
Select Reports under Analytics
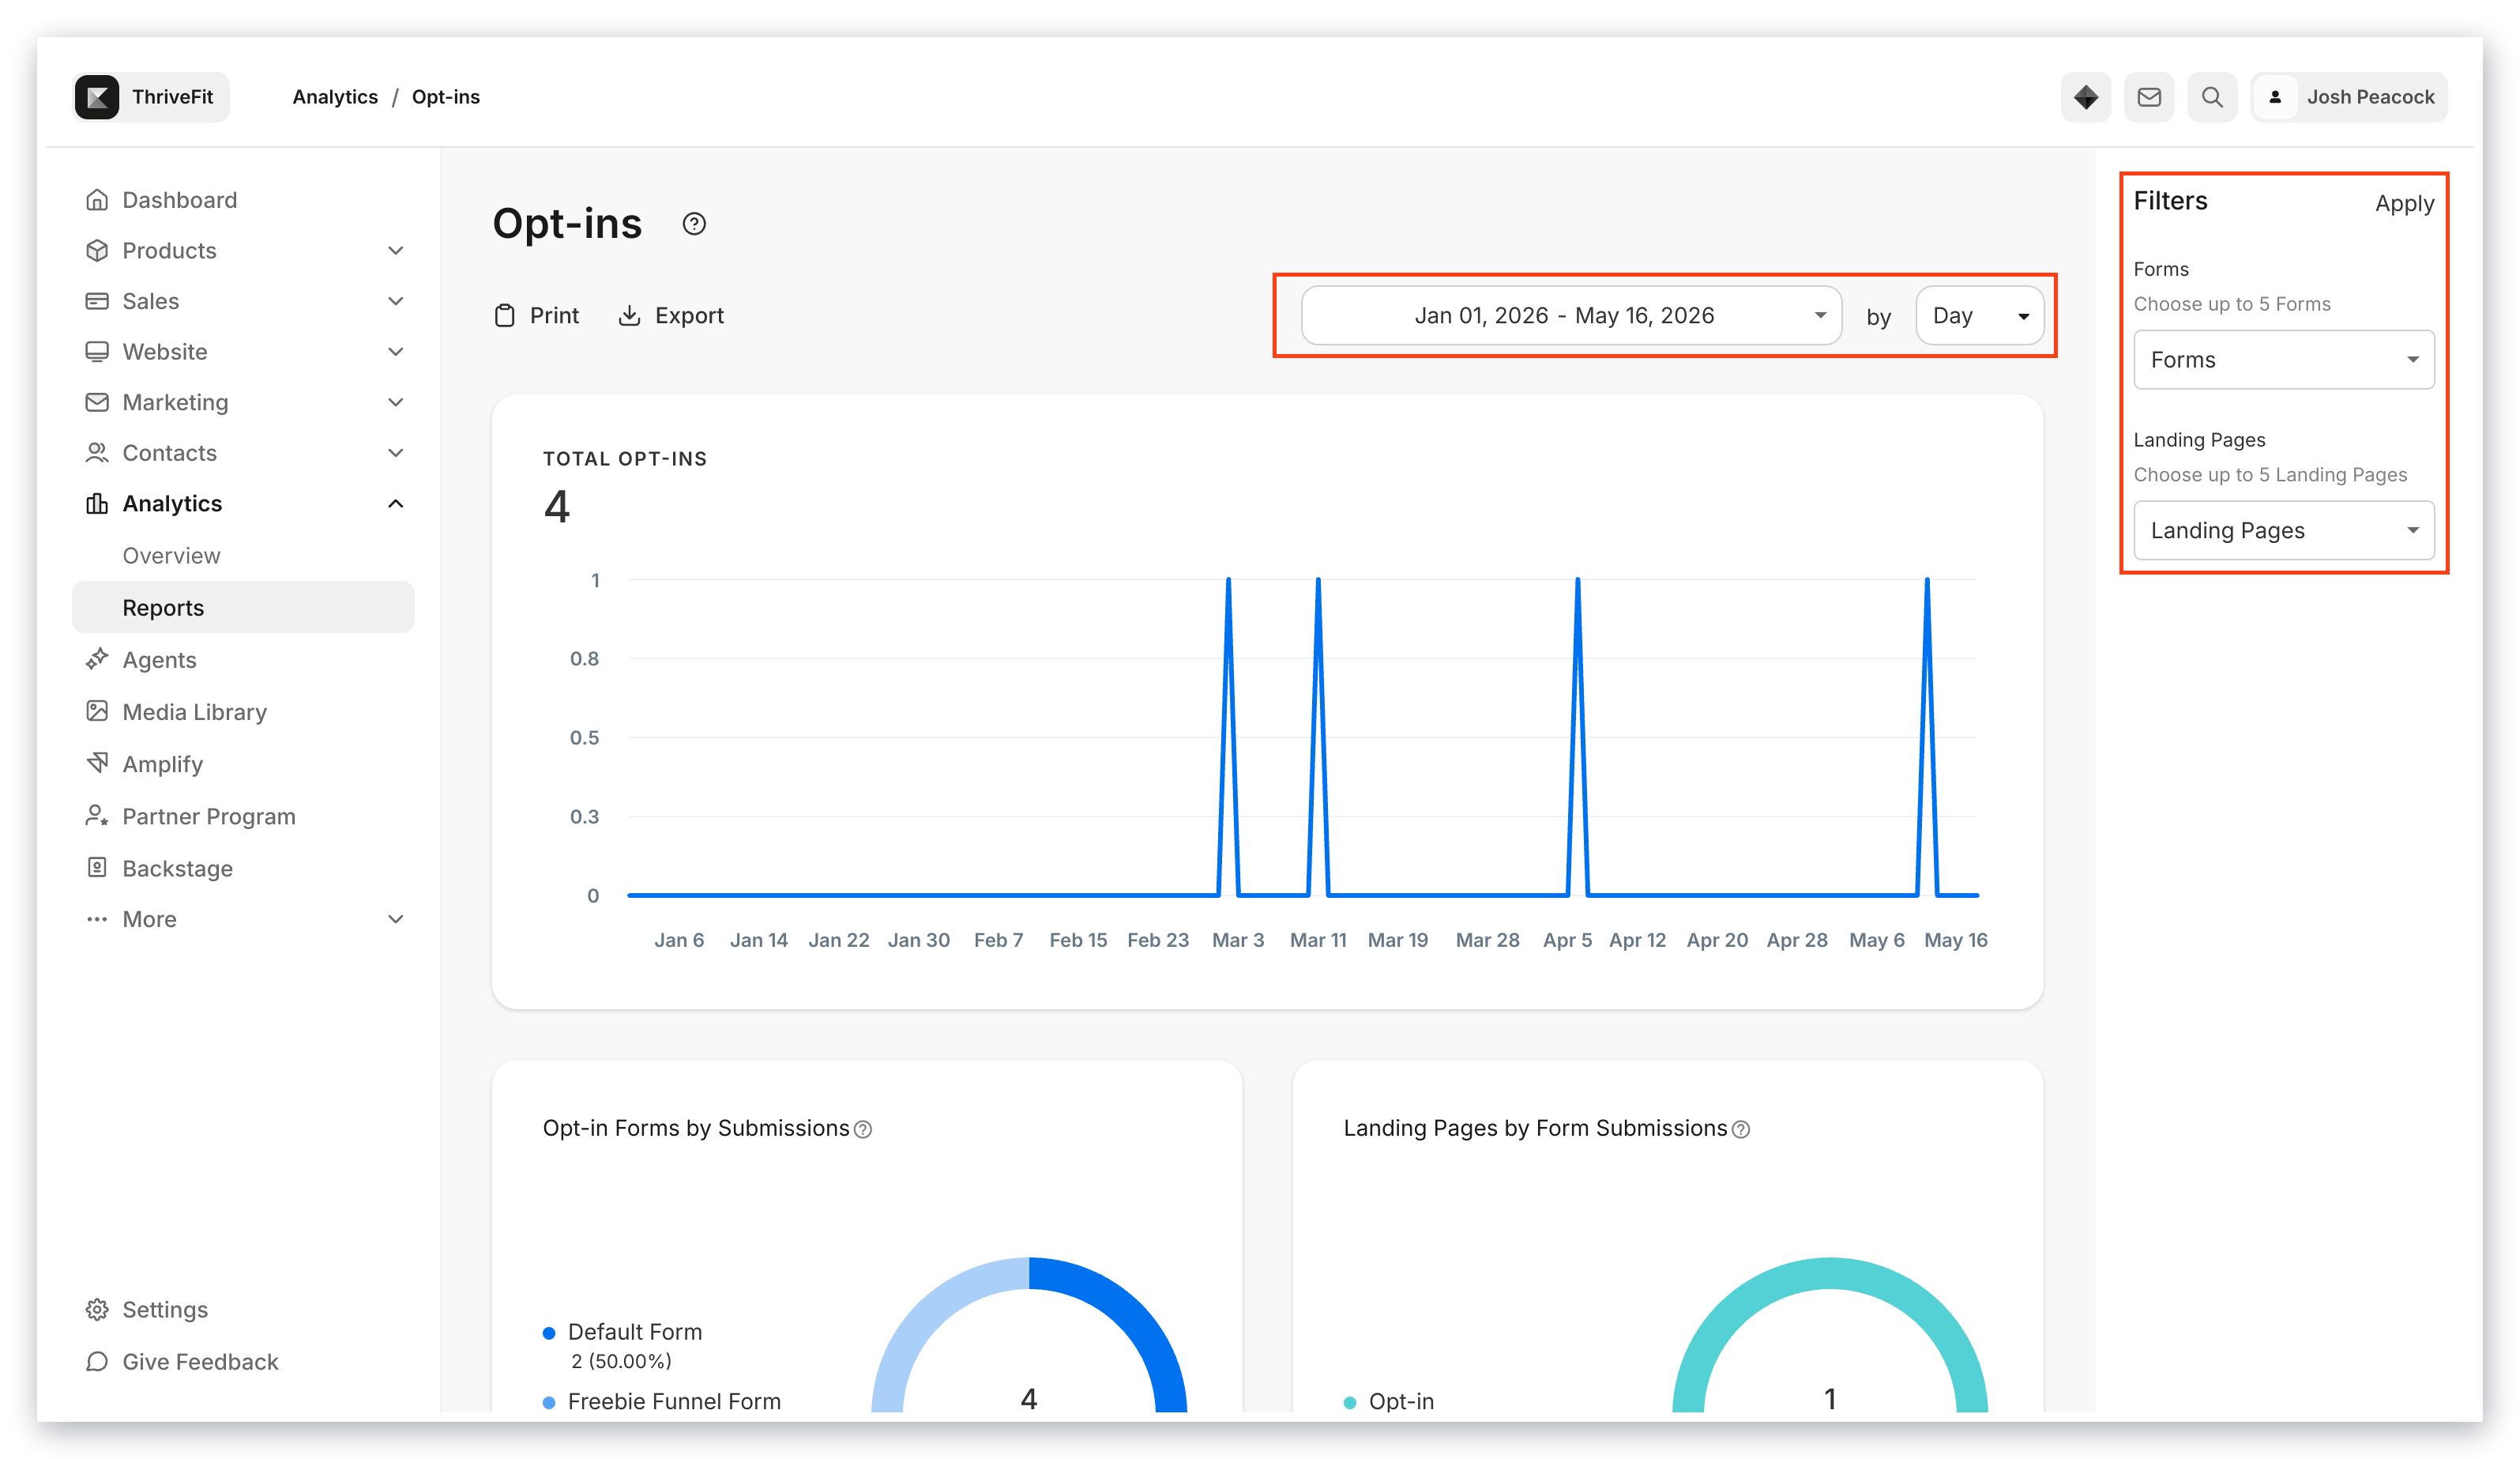pos(243,608)
